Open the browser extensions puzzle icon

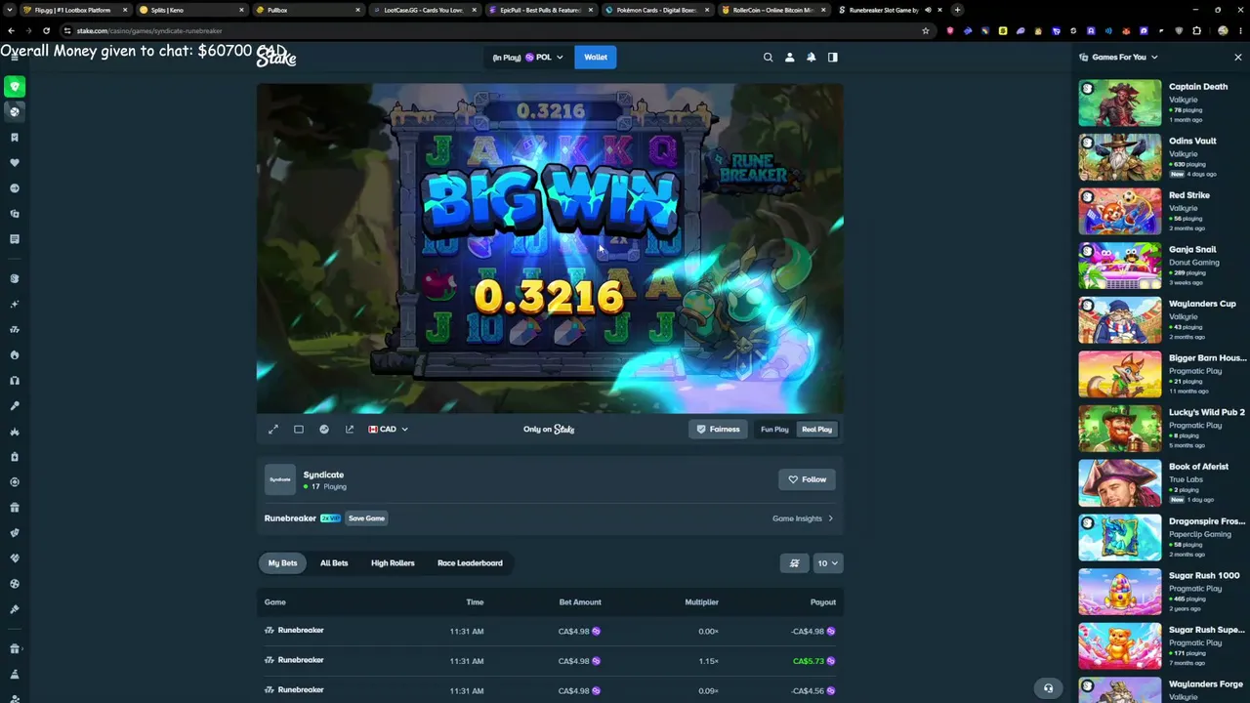coord(1197,30)
